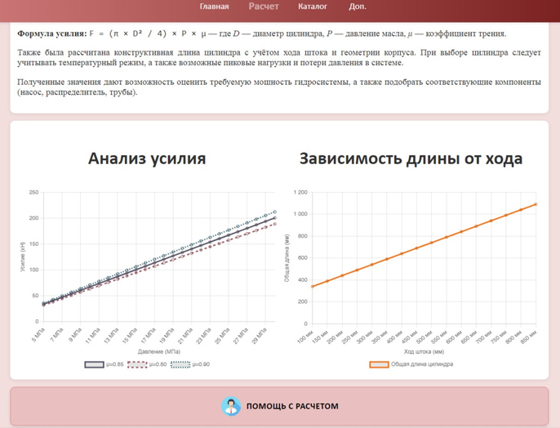
Task: Toggle the orange Общая длина цилиндра legend swatch
Action: [379, 364]
